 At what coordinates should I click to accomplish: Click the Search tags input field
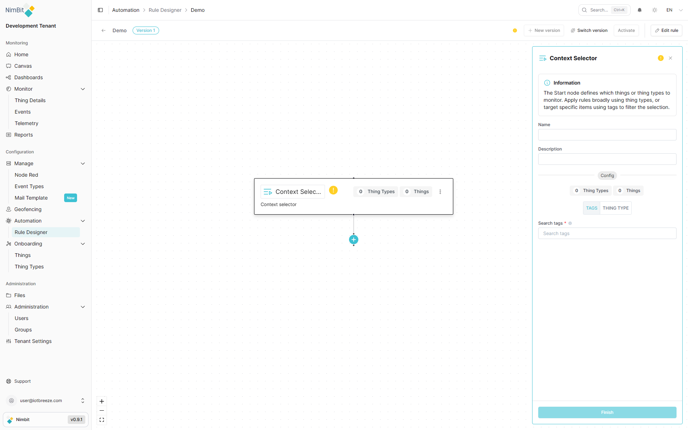click(x=607, y=233)
